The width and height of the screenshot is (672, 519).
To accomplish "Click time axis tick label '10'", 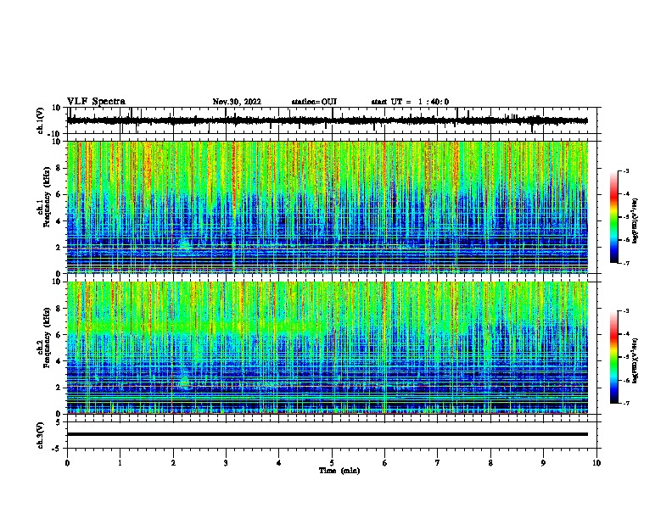I will click(596, 463).
